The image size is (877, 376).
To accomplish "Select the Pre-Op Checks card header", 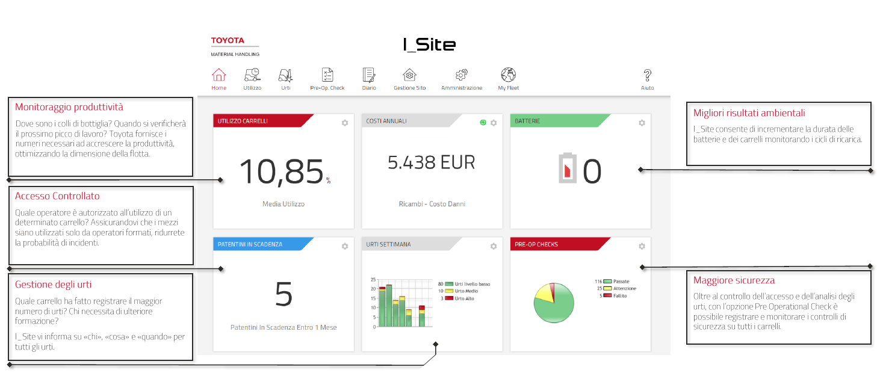I will [x=560, y=244].
